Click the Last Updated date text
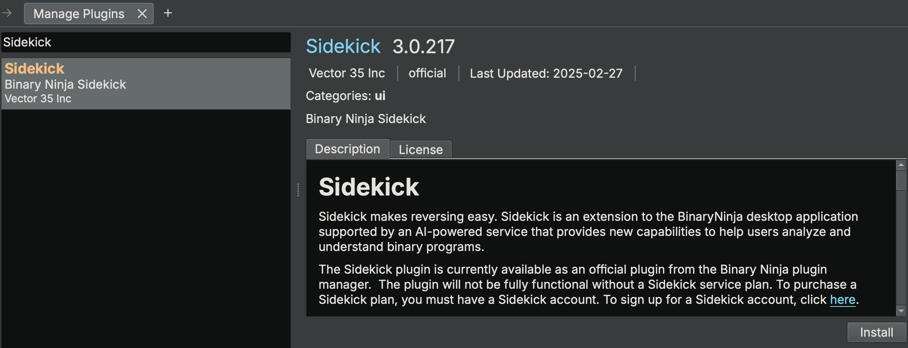908x348 pixels. coord(546,73)
